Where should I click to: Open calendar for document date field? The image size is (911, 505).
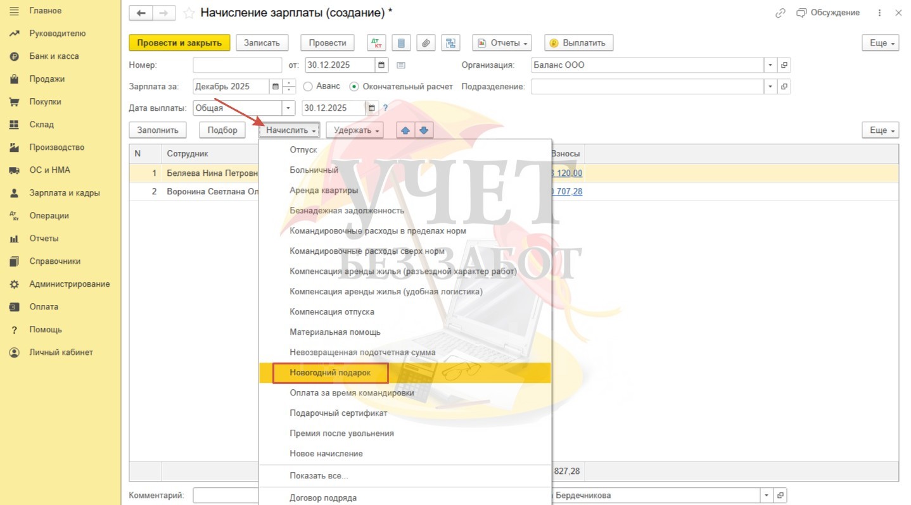[381, 65]
